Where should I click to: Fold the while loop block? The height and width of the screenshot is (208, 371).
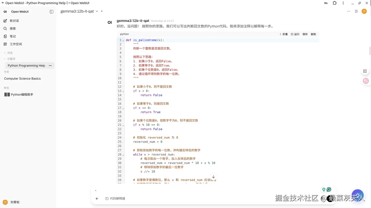click(x=123, y=155)
